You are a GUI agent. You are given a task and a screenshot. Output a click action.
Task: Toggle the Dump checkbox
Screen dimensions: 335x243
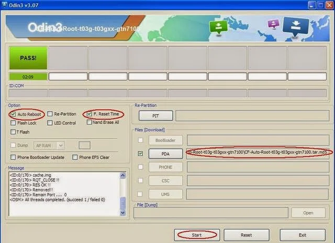13,145
